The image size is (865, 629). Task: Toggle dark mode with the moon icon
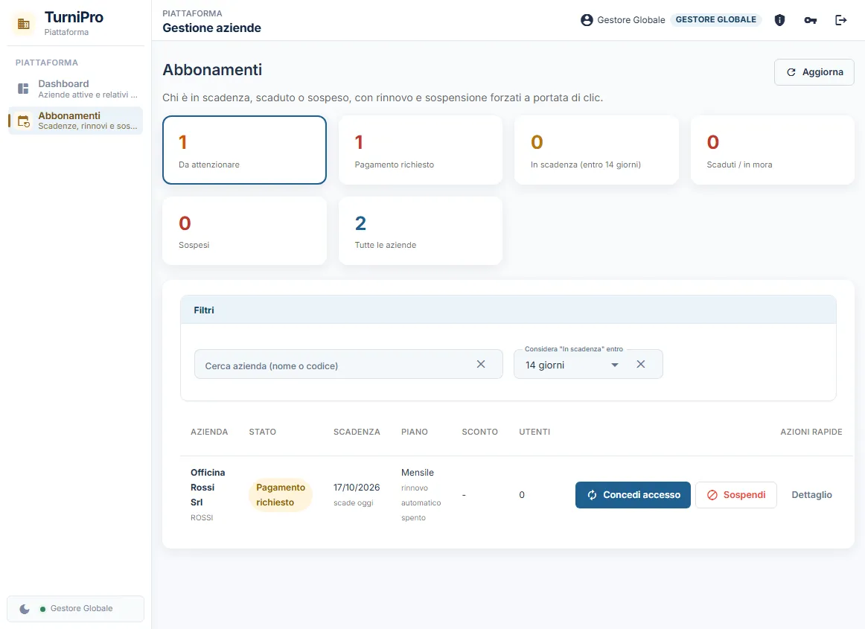[x=25, y=609]
